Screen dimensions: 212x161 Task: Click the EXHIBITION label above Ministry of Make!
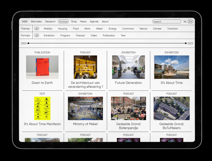[x=85, y=94]
